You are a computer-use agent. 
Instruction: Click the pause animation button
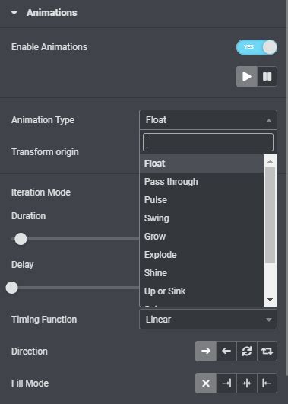[x=267, y=77]
